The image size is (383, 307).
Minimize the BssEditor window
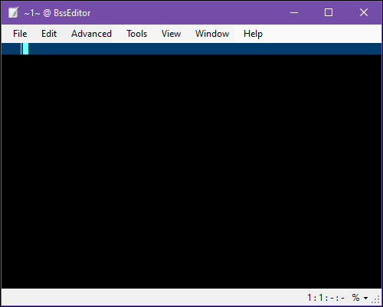[x=294, y=12]
